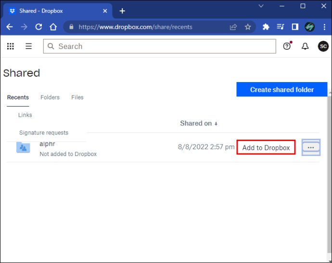Image resolution: width=332 pixels, height=263 pixels.
Task: Click the browser back arrow
Action: (x=10, y=27)
